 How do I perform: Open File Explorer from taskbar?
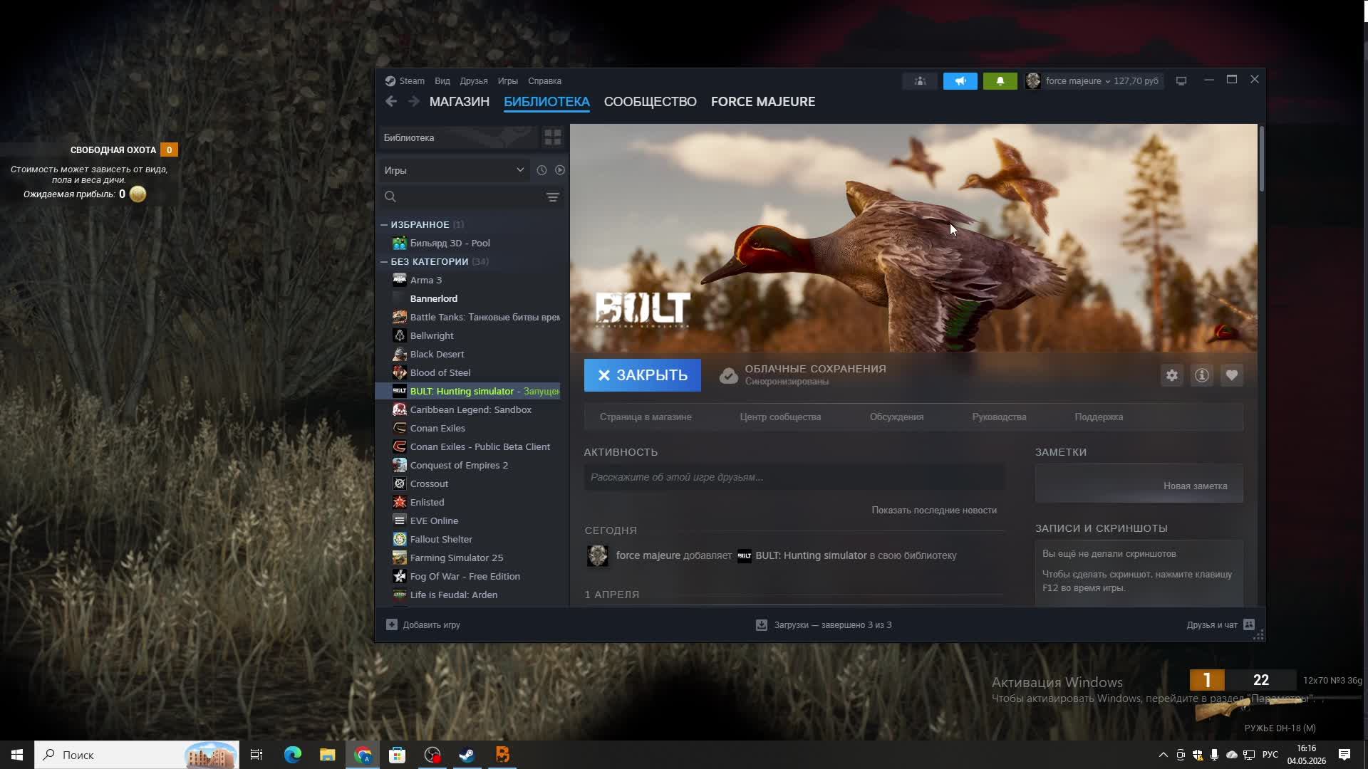(327, 755)
